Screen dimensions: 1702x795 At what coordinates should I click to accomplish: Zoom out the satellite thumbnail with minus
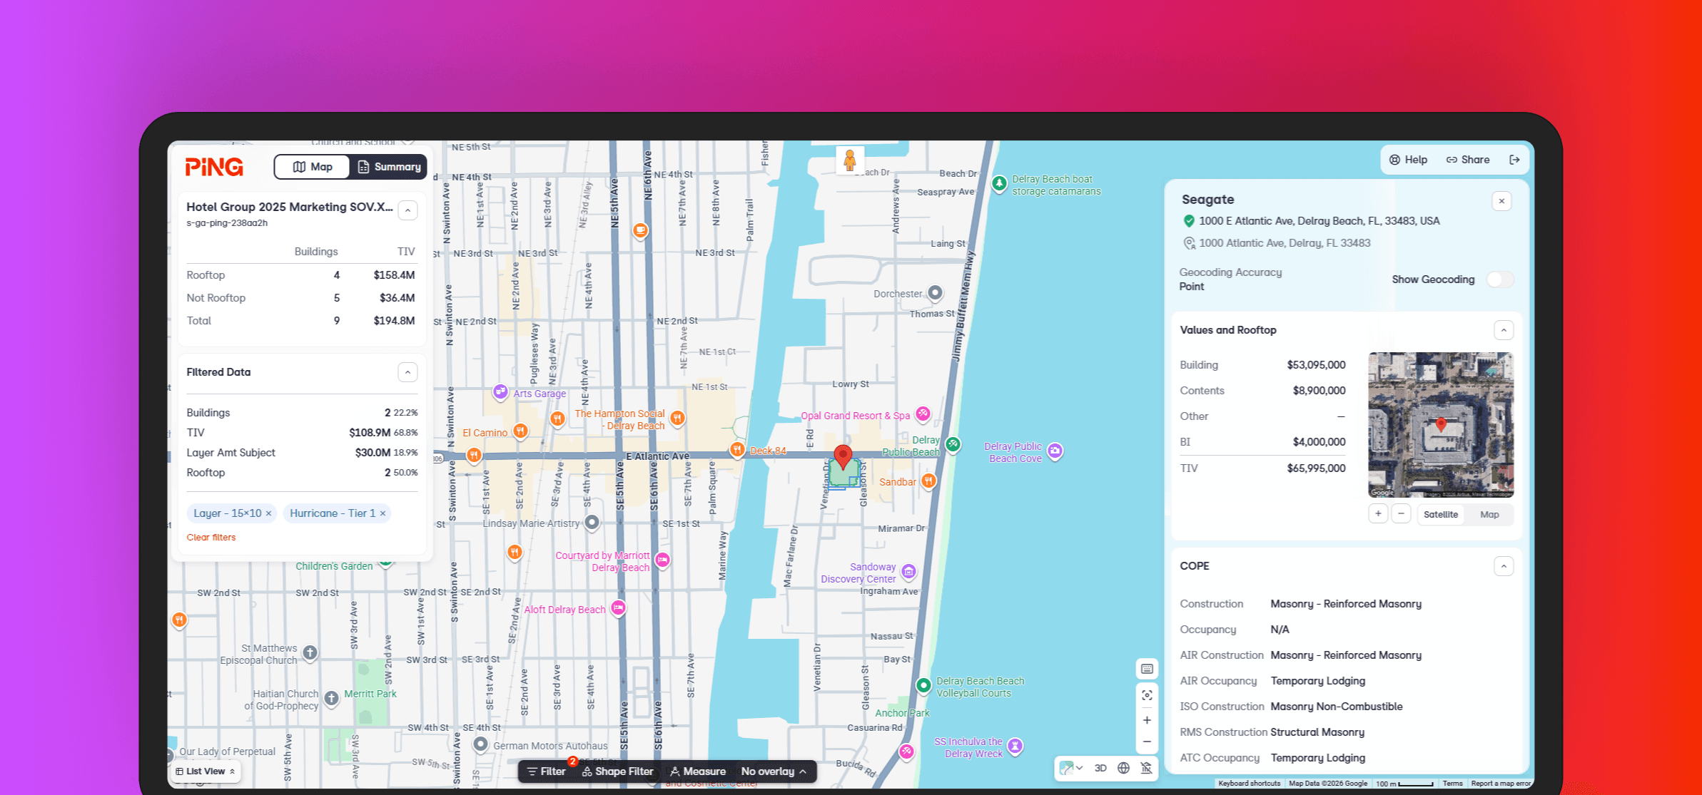1401,514
